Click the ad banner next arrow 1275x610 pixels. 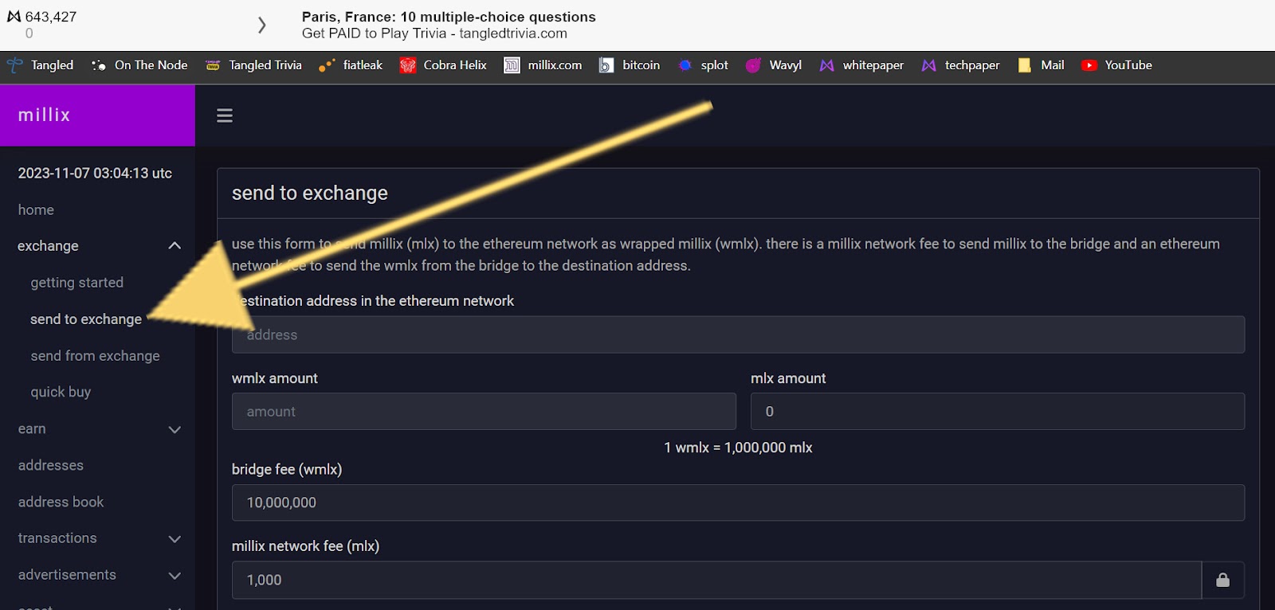(x=261, y=25)
